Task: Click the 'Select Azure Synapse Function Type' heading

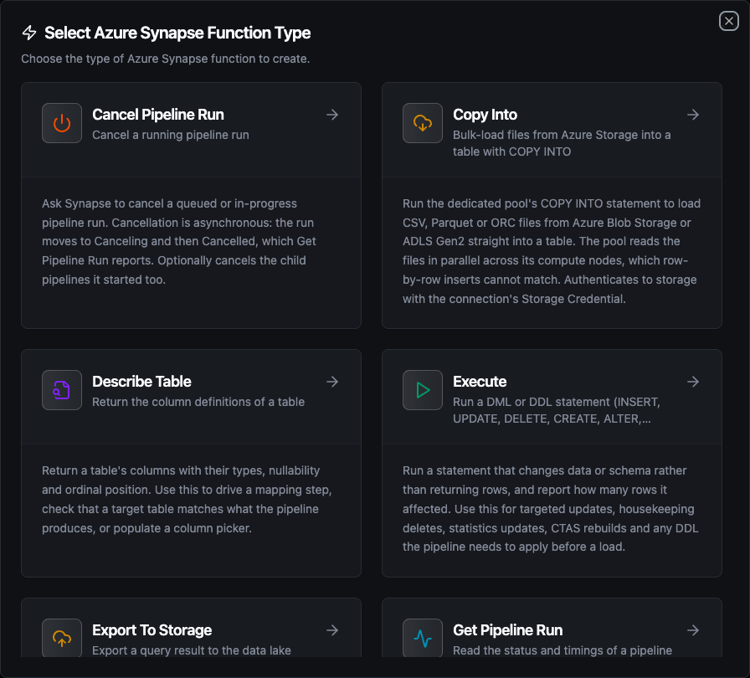Action: point(177,33)
